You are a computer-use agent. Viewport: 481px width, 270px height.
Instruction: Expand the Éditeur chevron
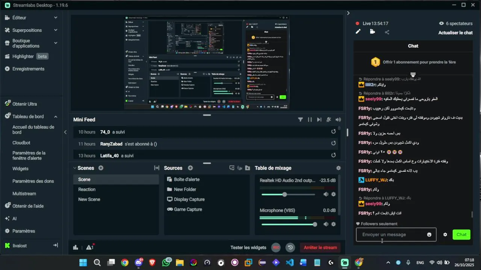pos(56,18)
